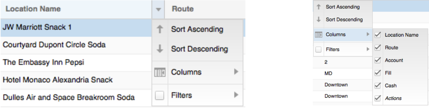Click the Columns grid icon in right menu
The height and width of the screenshot is (112, 429).
(x=318, y=35)
